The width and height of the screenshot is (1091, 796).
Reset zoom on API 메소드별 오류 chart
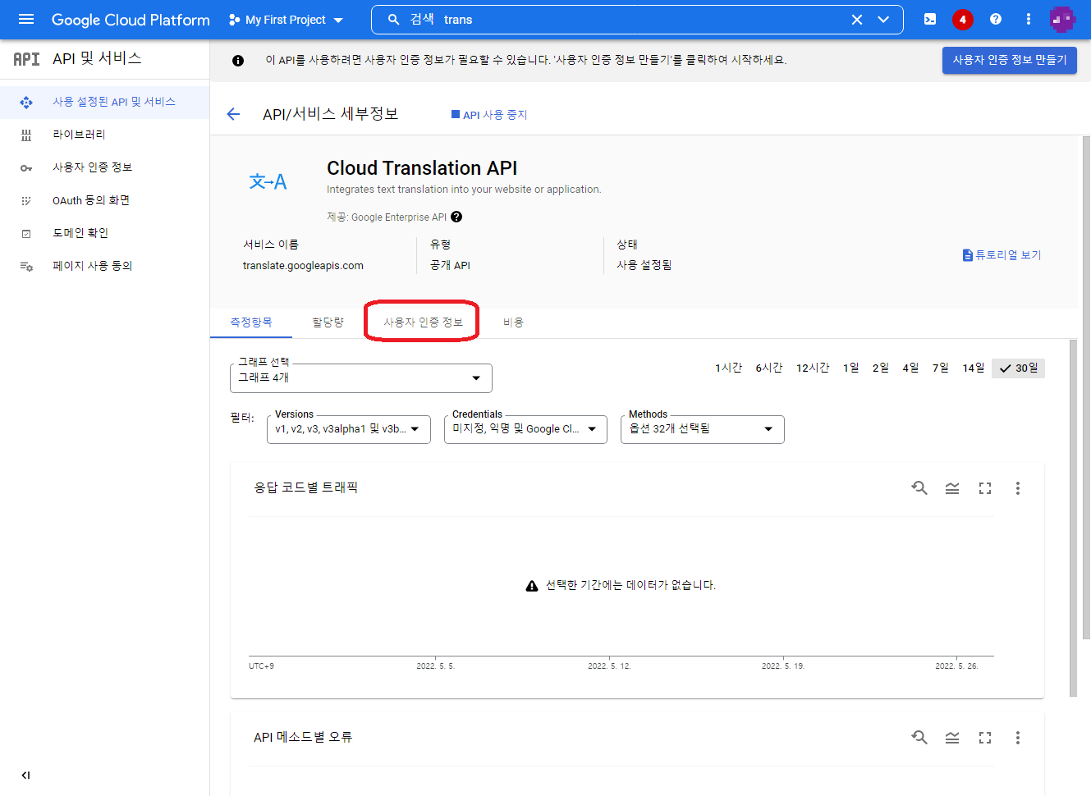pos(919,738)
